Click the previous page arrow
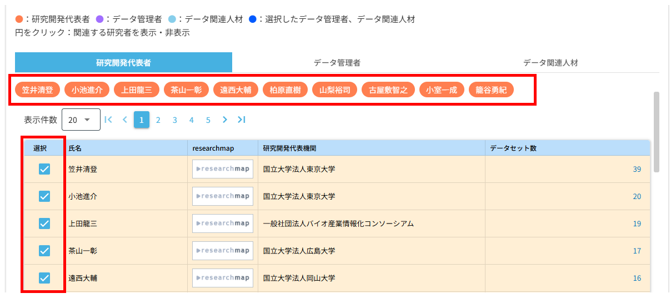The width and height of the screenshot is (671, 298). coord(125,120)
